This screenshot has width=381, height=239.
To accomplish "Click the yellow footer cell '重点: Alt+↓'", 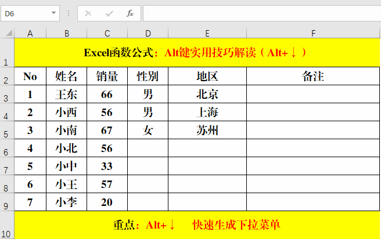I will tap(197, 225).
